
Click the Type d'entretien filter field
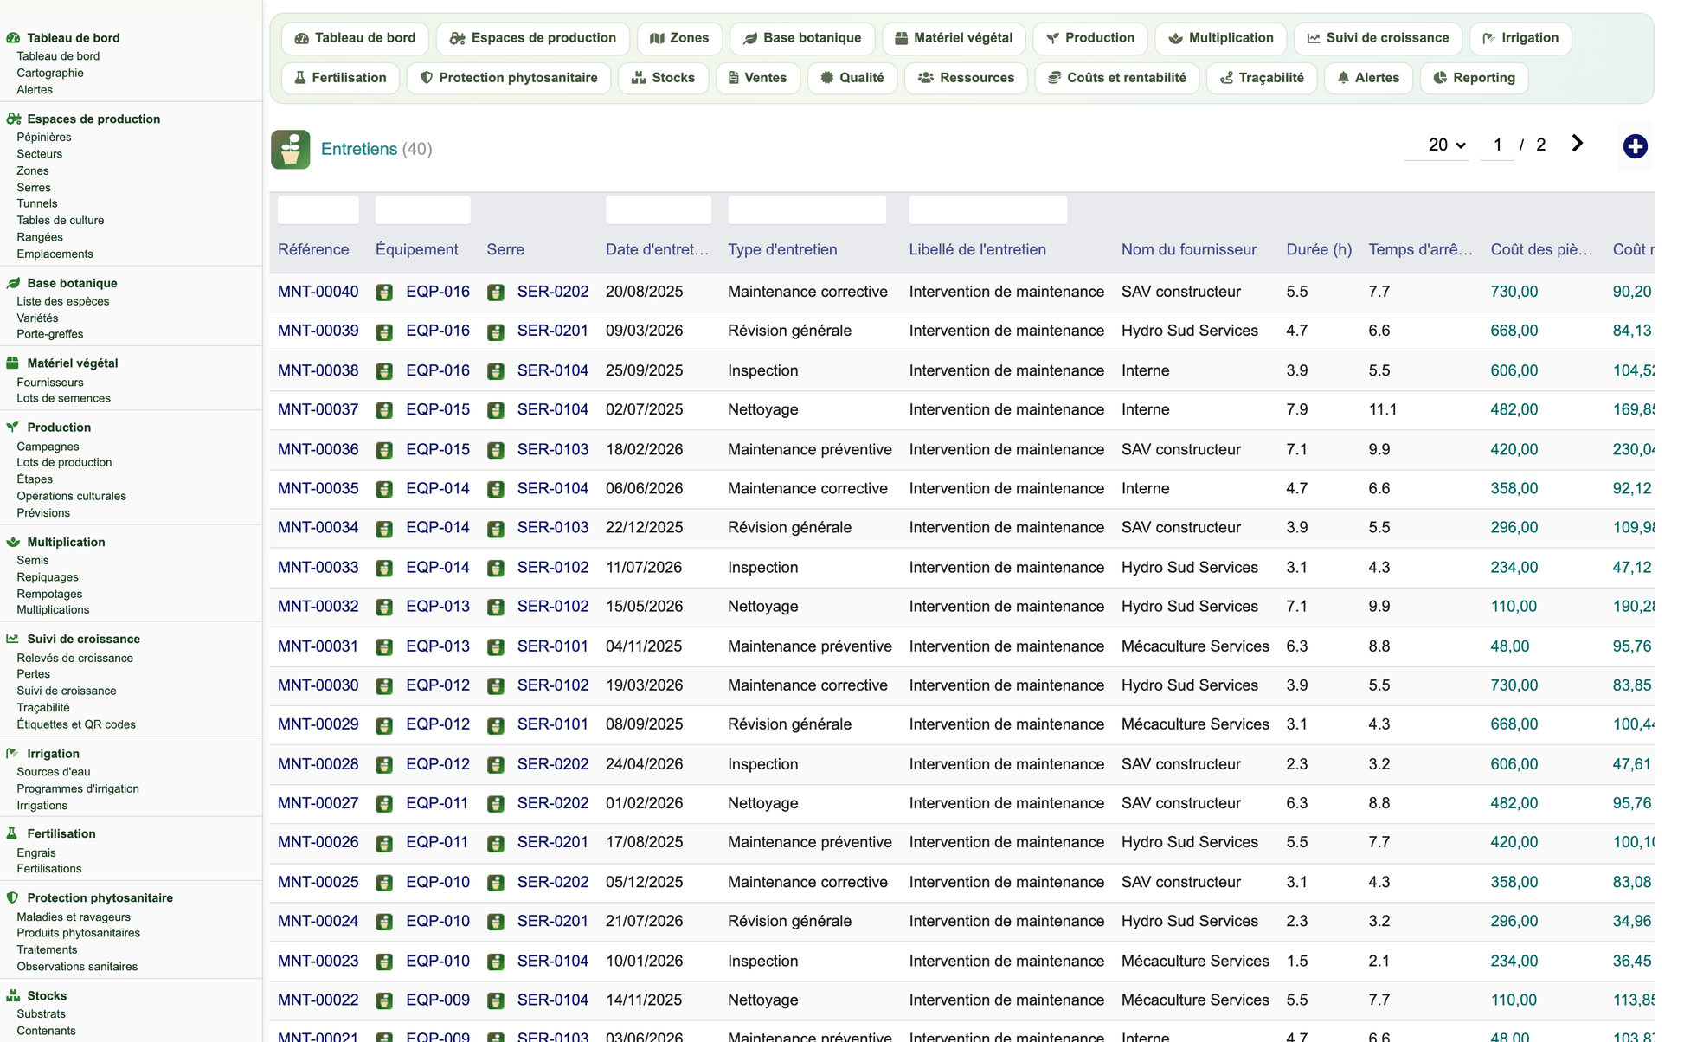(807, 209)
